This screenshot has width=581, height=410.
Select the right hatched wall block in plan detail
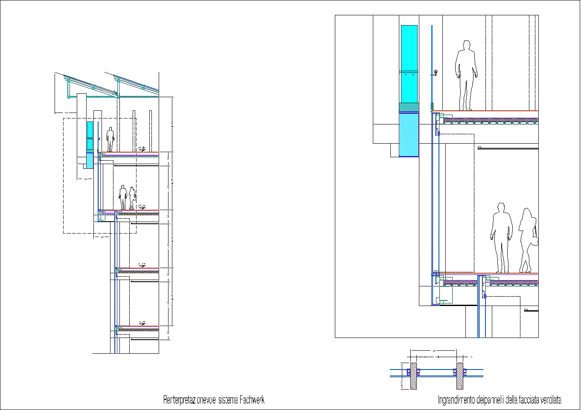point(459,376)
